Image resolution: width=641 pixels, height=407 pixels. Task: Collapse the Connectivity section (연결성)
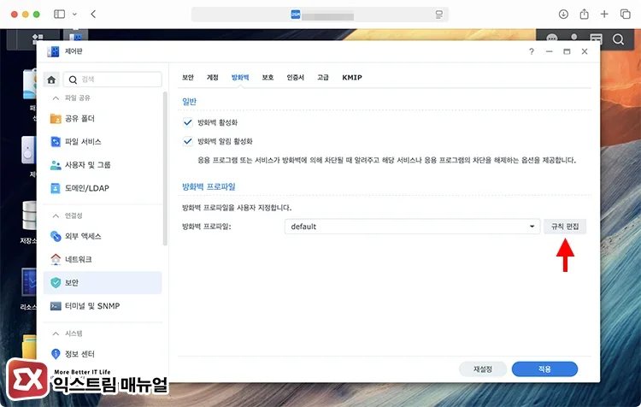(56, 215)
